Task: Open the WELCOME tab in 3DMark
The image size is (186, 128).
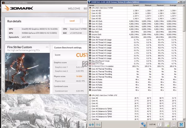Action: (x=74, y=9)
